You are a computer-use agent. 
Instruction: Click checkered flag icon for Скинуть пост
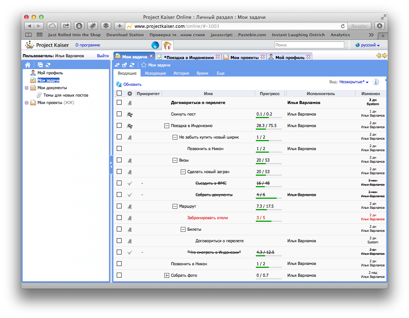[130, 114]
